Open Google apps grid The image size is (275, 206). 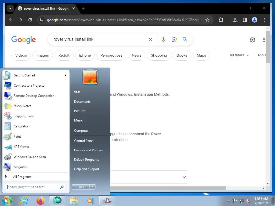pos(264,40)
